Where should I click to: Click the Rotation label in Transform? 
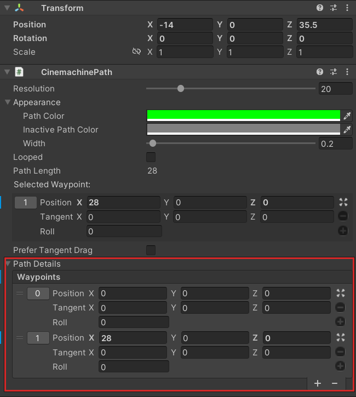tap(30, 38)
